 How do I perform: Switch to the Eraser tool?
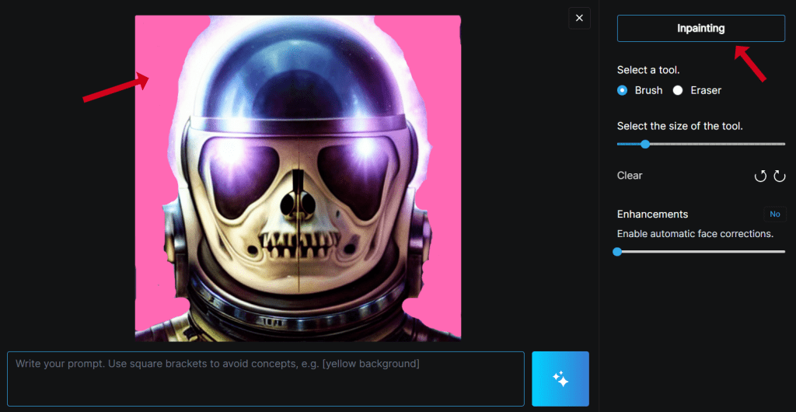(678, 90)
